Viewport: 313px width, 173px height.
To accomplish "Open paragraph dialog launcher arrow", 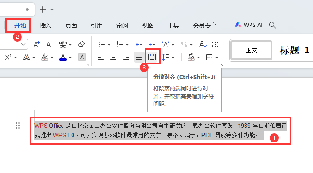I will click(222, 65).
